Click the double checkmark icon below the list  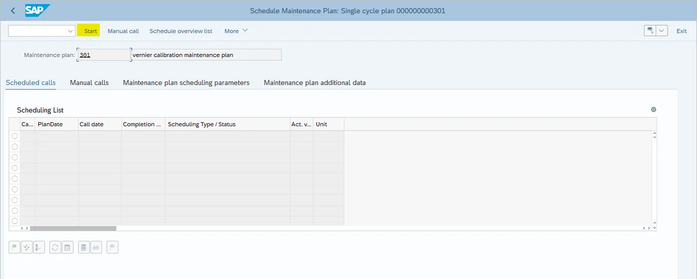click(27, 247)
